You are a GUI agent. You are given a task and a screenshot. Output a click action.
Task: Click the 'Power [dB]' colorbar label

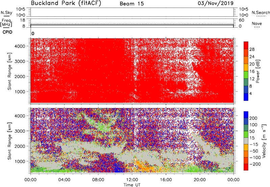click(258, 71)
